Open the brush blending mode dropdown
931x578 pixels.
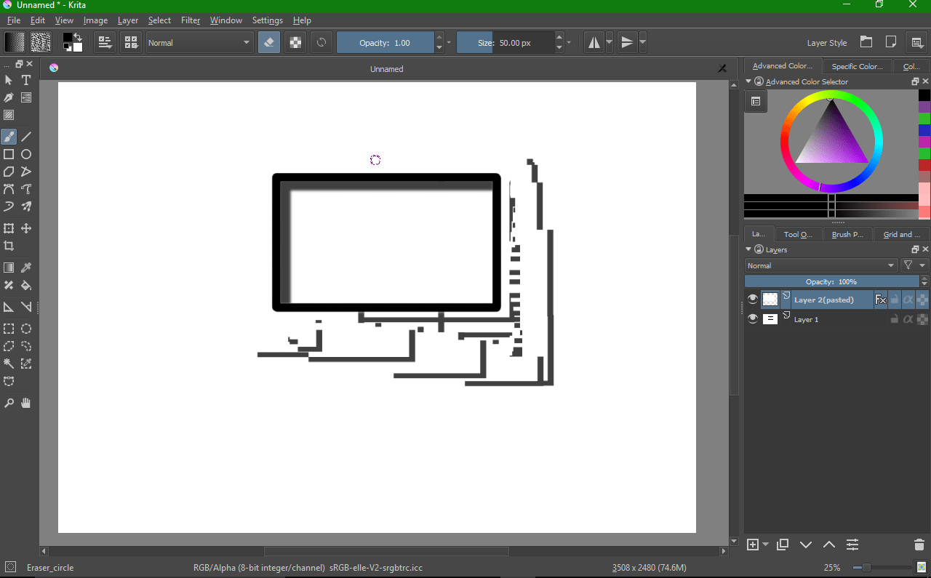point(199,42)
